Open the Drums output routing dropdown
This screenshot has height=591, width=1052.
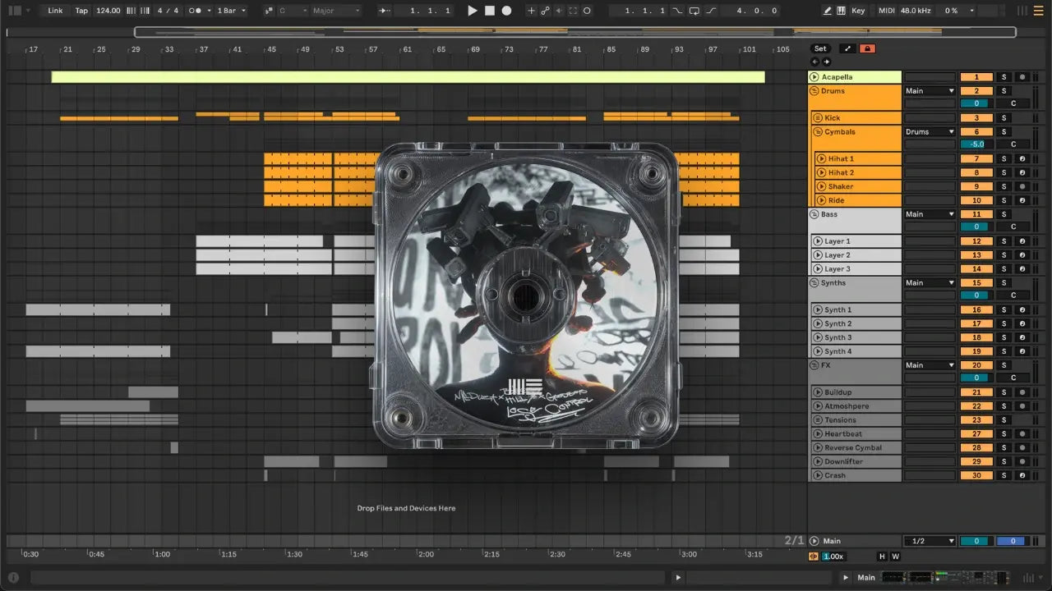click(930, 91)
